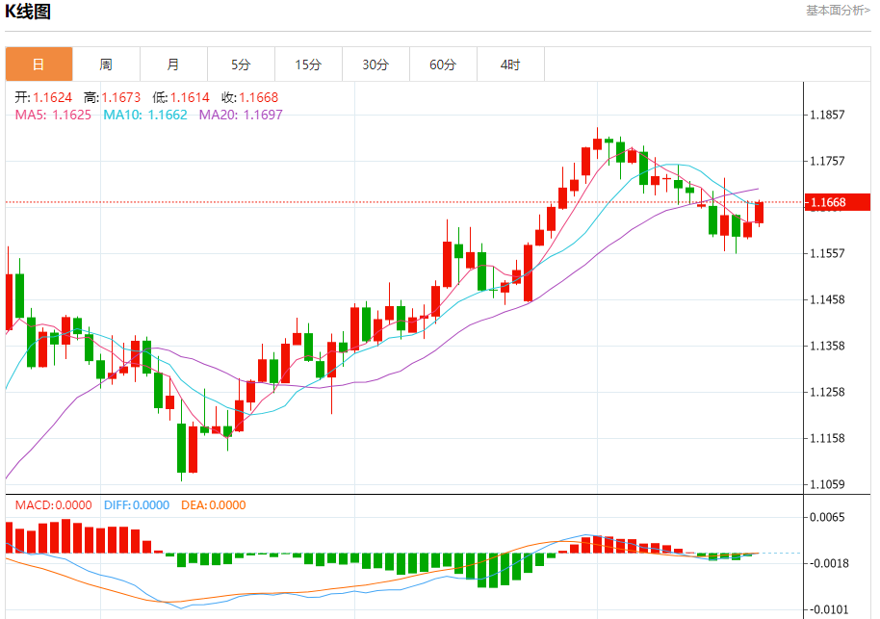Click the MACD value label
The height and width of the screenshot is (619, 880).
click(x=53, y=505)
